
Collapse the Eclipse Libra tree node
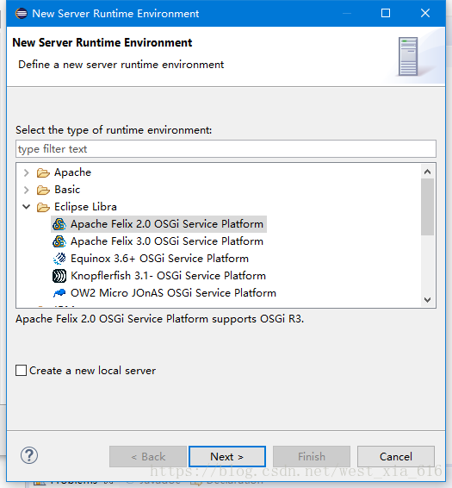pos(27,207)
